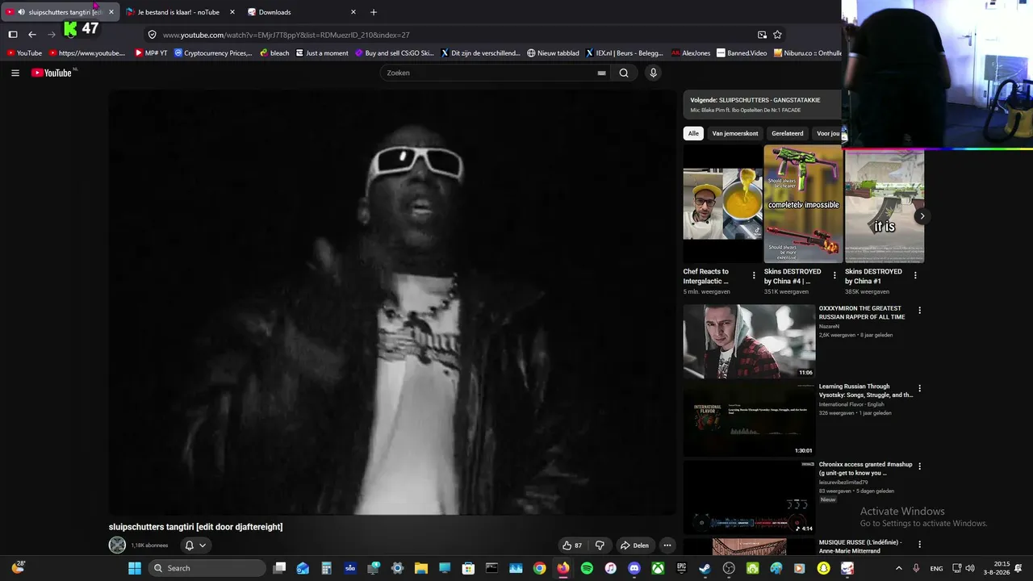Open the Nieuw tabblad bookmark
Viewport: 1033px width, 581px height.
tap(553, 53)
